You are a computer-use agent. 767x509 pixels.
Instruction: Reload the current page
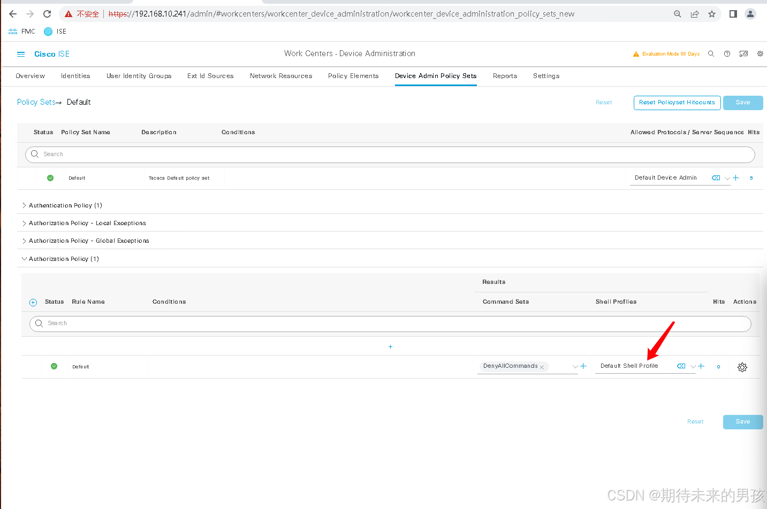pyautogui.click(x=47, y=14)
